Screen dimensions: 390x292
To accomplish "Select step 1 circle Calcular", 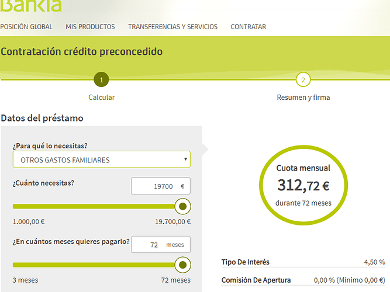I will pyautogui.click(x=101, y=79).
